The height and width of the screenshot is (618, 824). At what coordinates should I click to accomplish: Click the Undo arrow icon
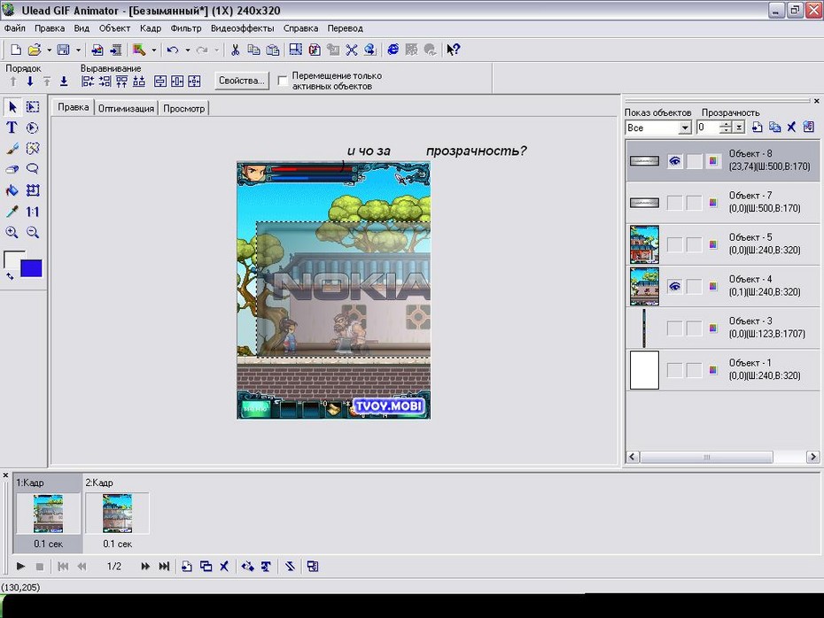point(173,50)
